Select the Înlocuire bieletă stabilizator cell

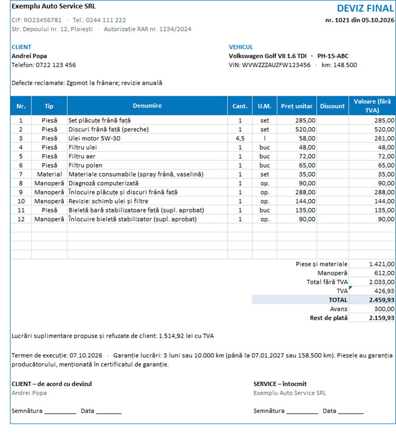147,219
